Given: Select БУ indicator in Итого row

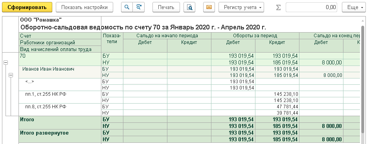Looking at the screenshot, I should point(112,120).
